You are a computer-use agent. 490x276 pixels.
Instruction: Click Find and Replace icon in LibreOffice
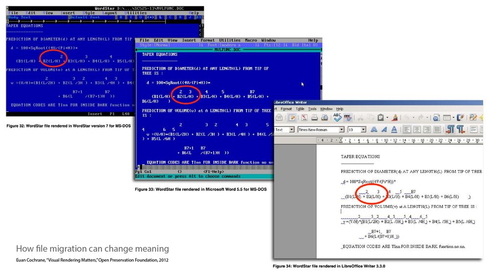tap(473, 118)
